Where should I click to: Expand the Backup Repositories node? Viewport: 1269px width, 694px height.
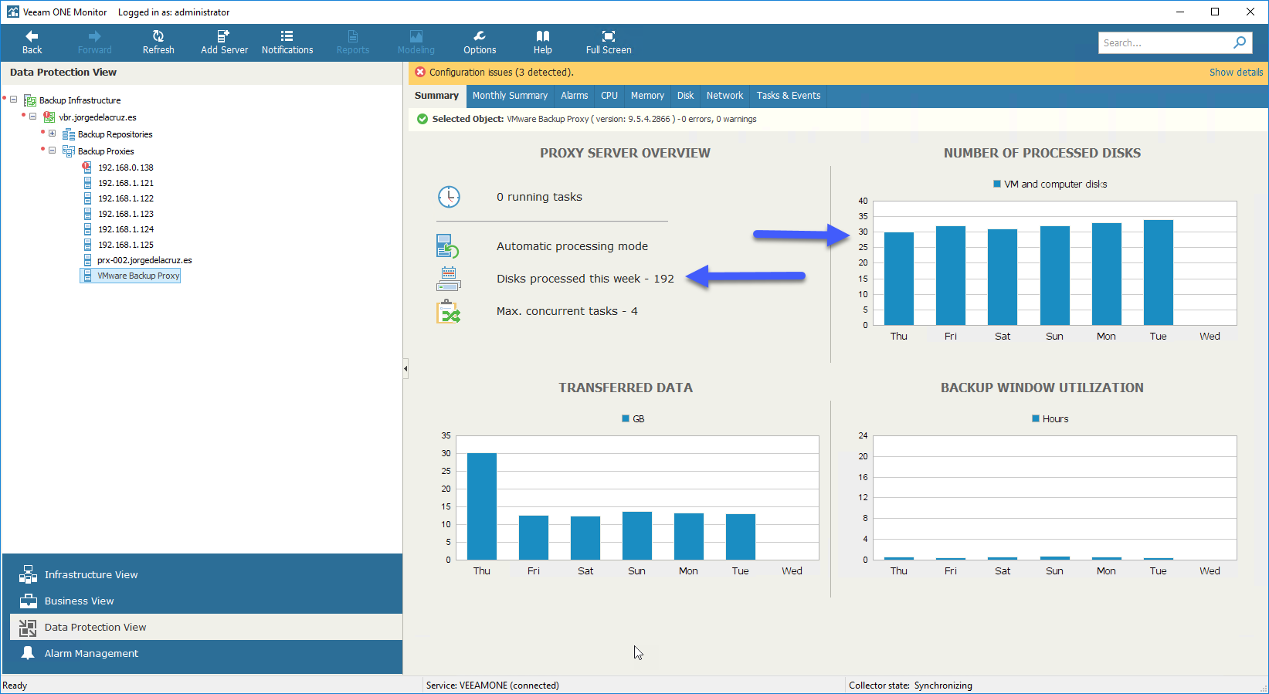53,134
